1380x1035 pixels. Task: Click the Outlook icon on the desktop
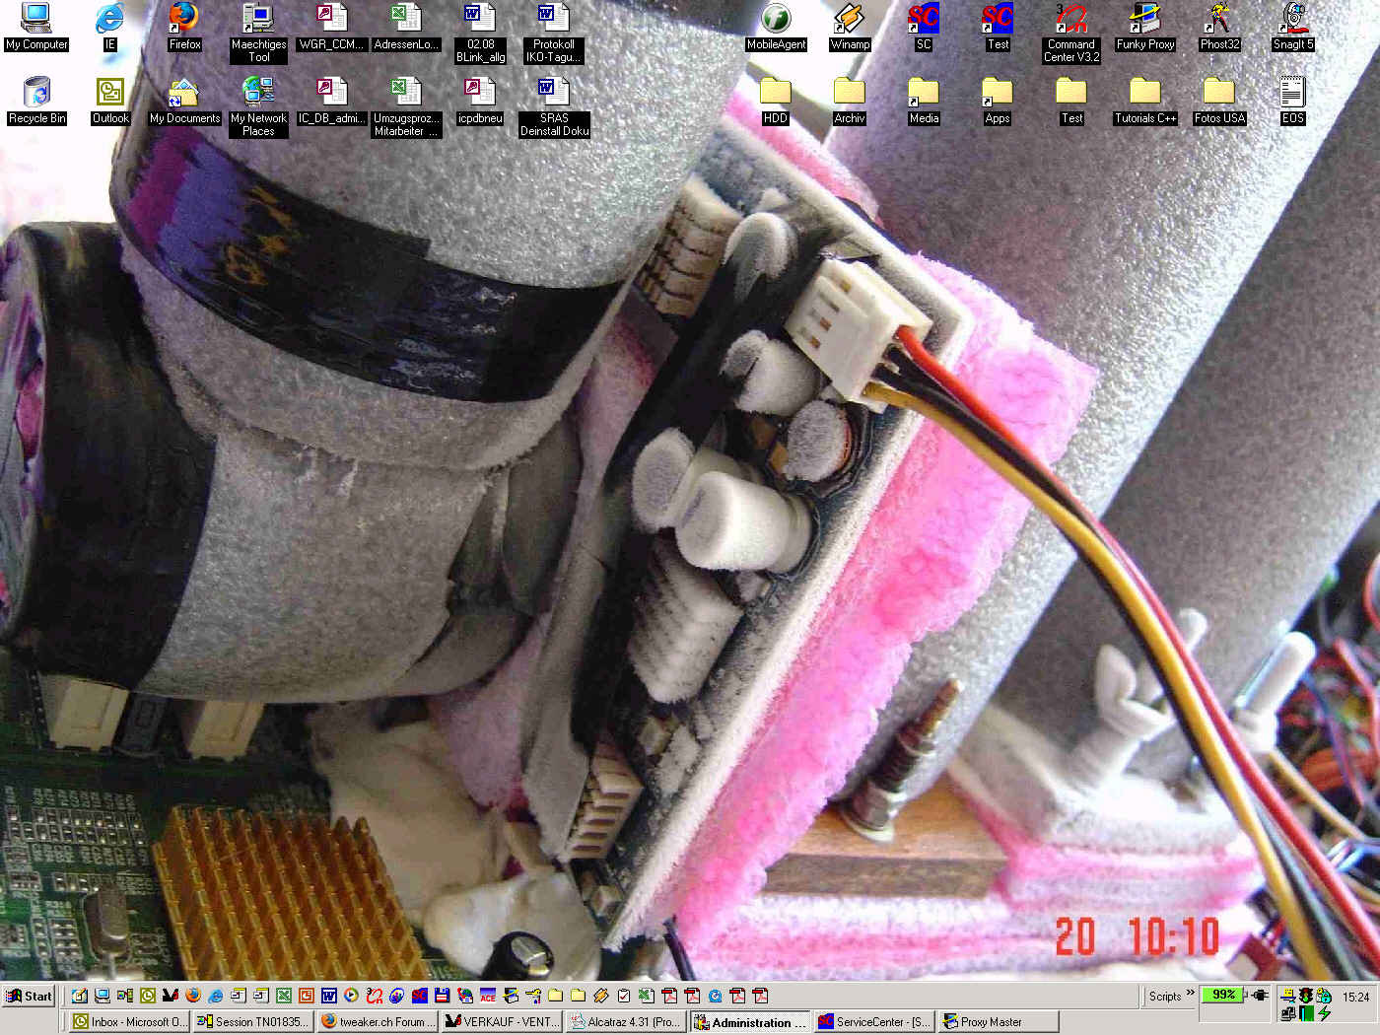[x=110, y=94]
